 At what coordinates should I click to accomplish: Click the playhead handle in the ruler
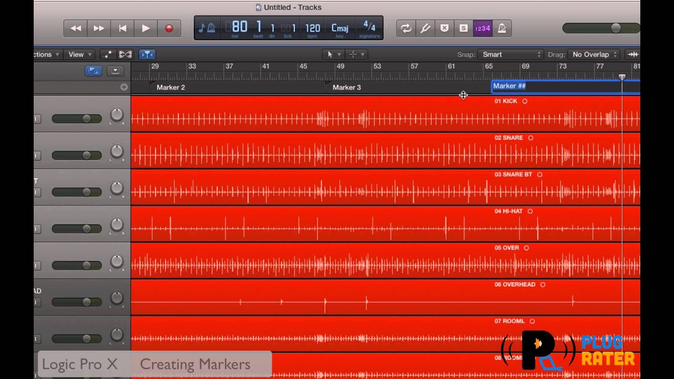[x=622, y=77]
